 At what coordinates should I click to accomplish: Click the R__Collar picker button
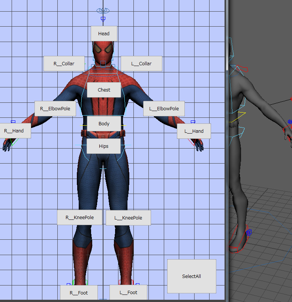(x=64, y=63)
